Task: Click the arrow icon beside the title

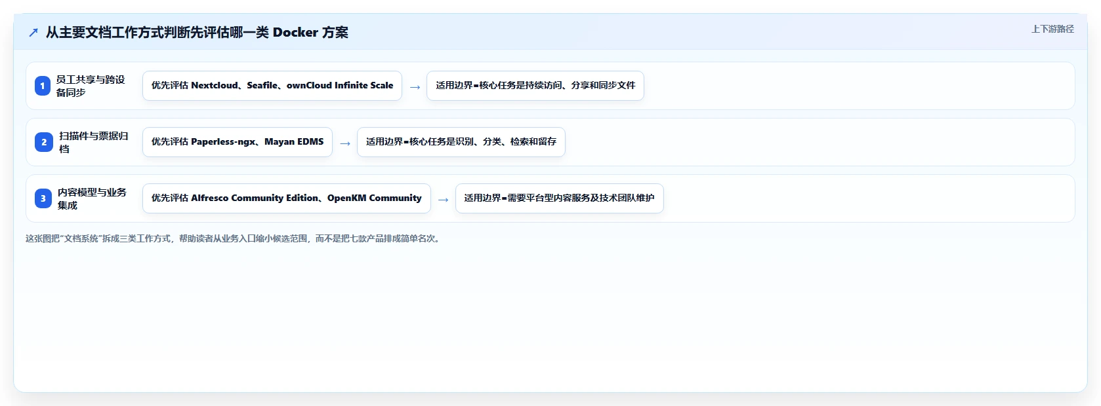Action: tap(33, 32)
